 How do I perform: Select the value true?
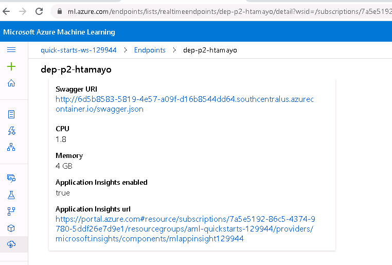(x=62, y=193)
